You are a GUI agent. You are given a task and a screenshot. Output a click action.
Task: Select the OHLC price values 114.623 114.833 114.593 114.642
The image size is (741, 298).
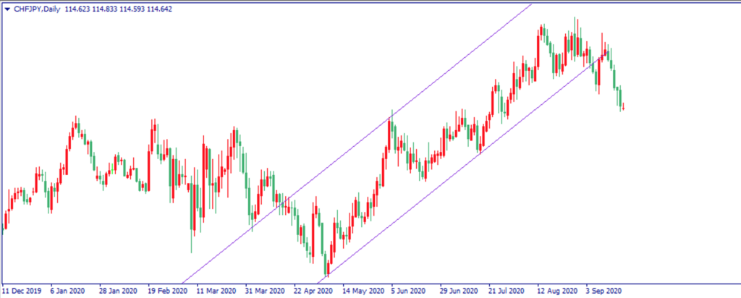[x=118, y=9]
